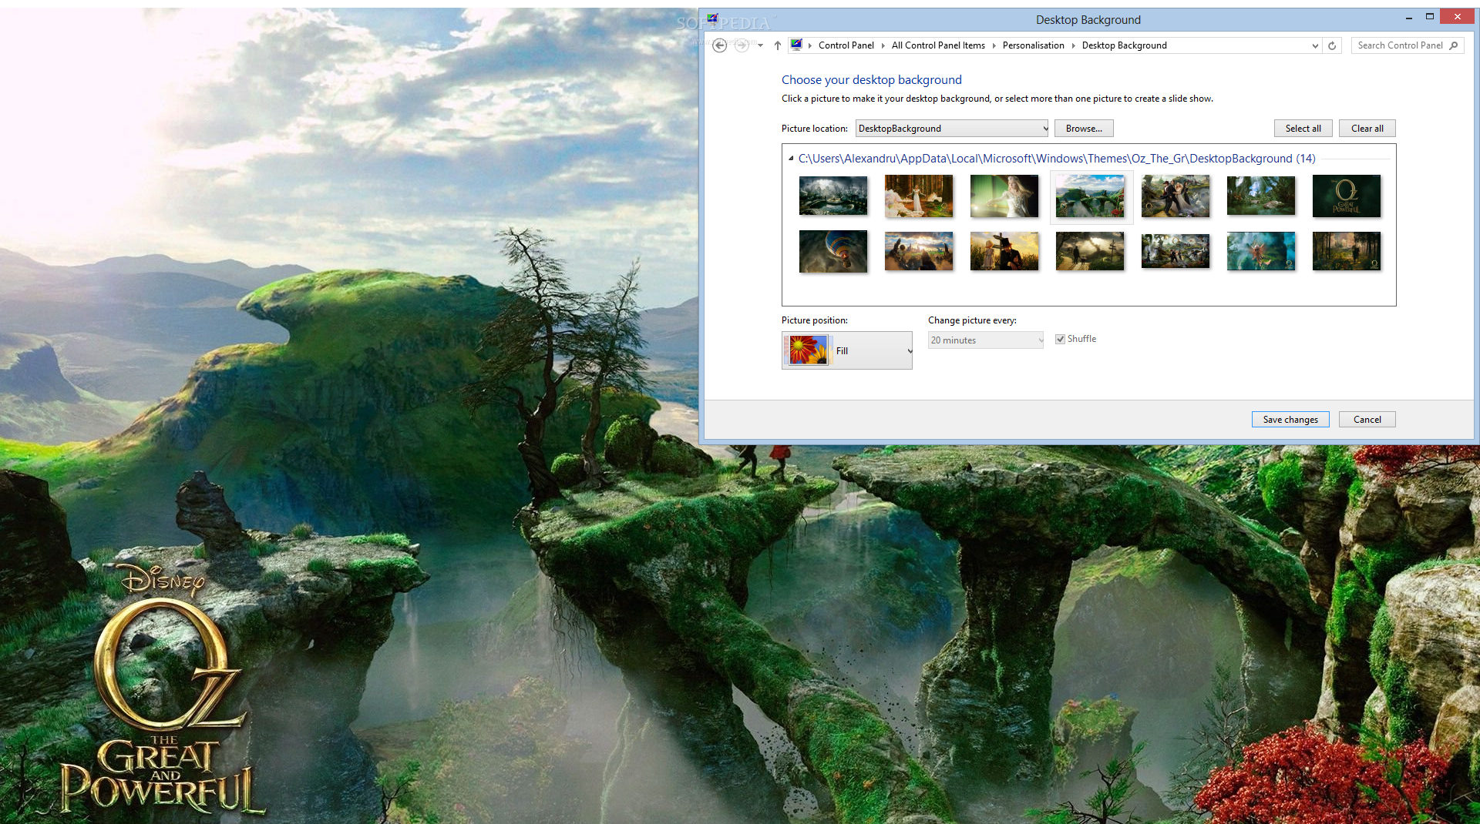
Task: Click the Forward navigation arrow
Action: (742, 45)
